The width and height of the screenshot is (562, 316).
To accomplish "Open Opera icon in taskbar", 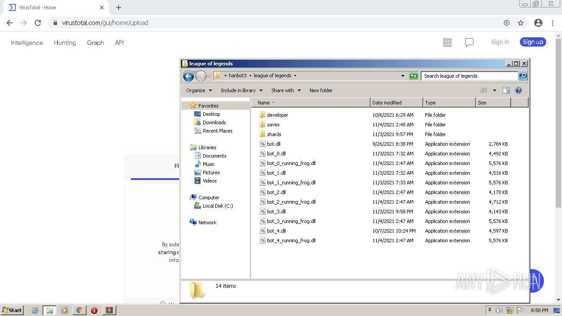I will (x=94, y=310).
